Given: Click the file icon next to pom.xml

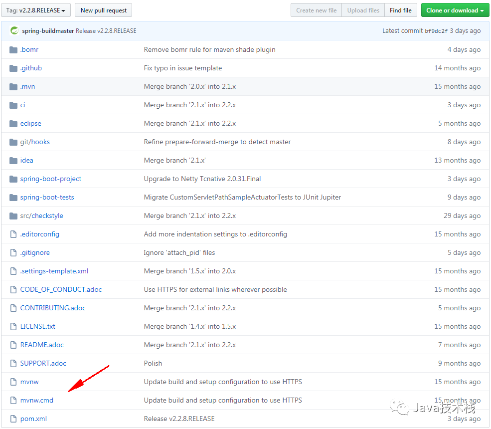Looking at the screenshot, I should coord(13,419).
